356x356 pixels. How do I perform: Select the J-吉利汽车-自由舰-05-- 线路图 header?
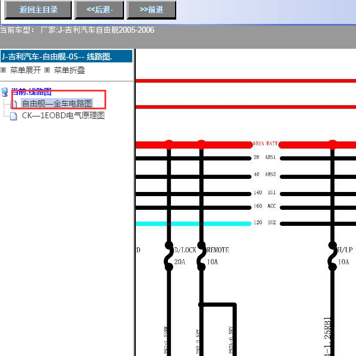coord(66,56)
